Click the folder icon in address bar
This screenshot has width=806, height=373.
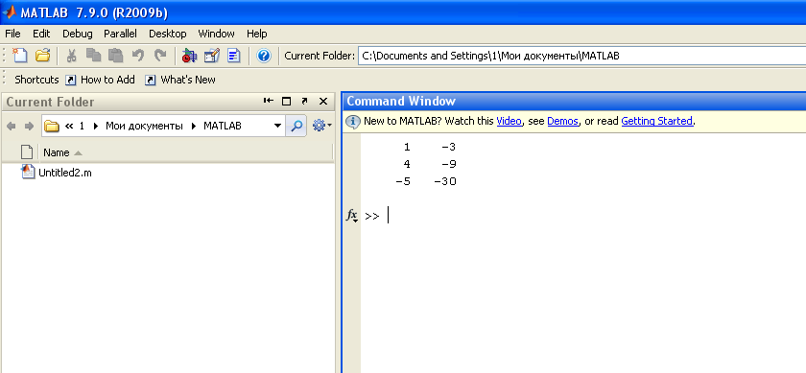click(52, 126)
